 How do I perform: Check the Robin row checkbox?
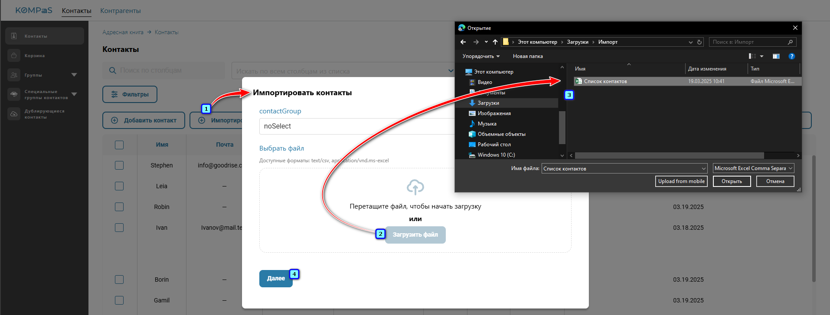click(x=119, y=207)
